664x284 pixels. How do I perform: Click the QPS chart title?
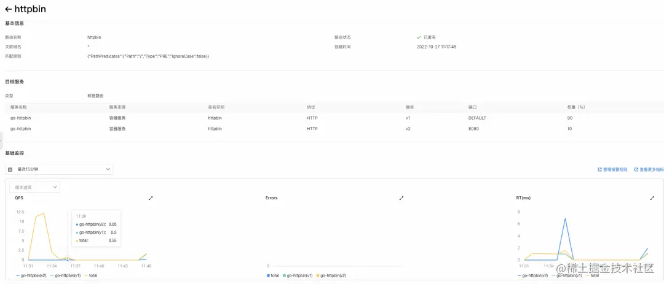point(19,198)
